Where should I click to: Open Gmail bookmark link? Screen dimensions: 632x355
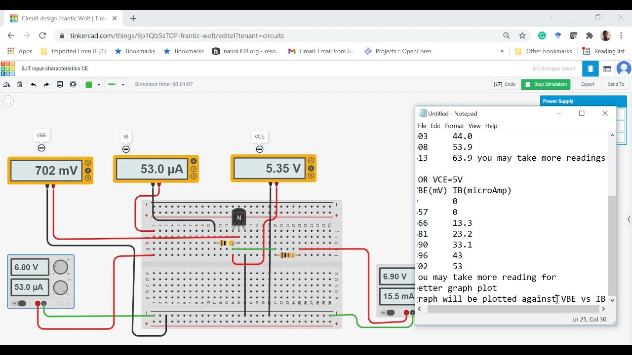pos(322,51)
